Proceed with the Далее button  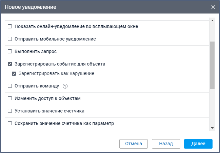pos(198,144)
